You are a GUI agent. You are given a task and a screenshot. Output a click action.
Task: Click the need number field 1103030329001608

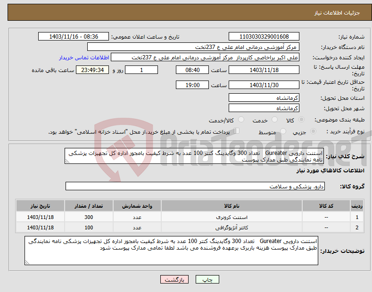[264, 37]
